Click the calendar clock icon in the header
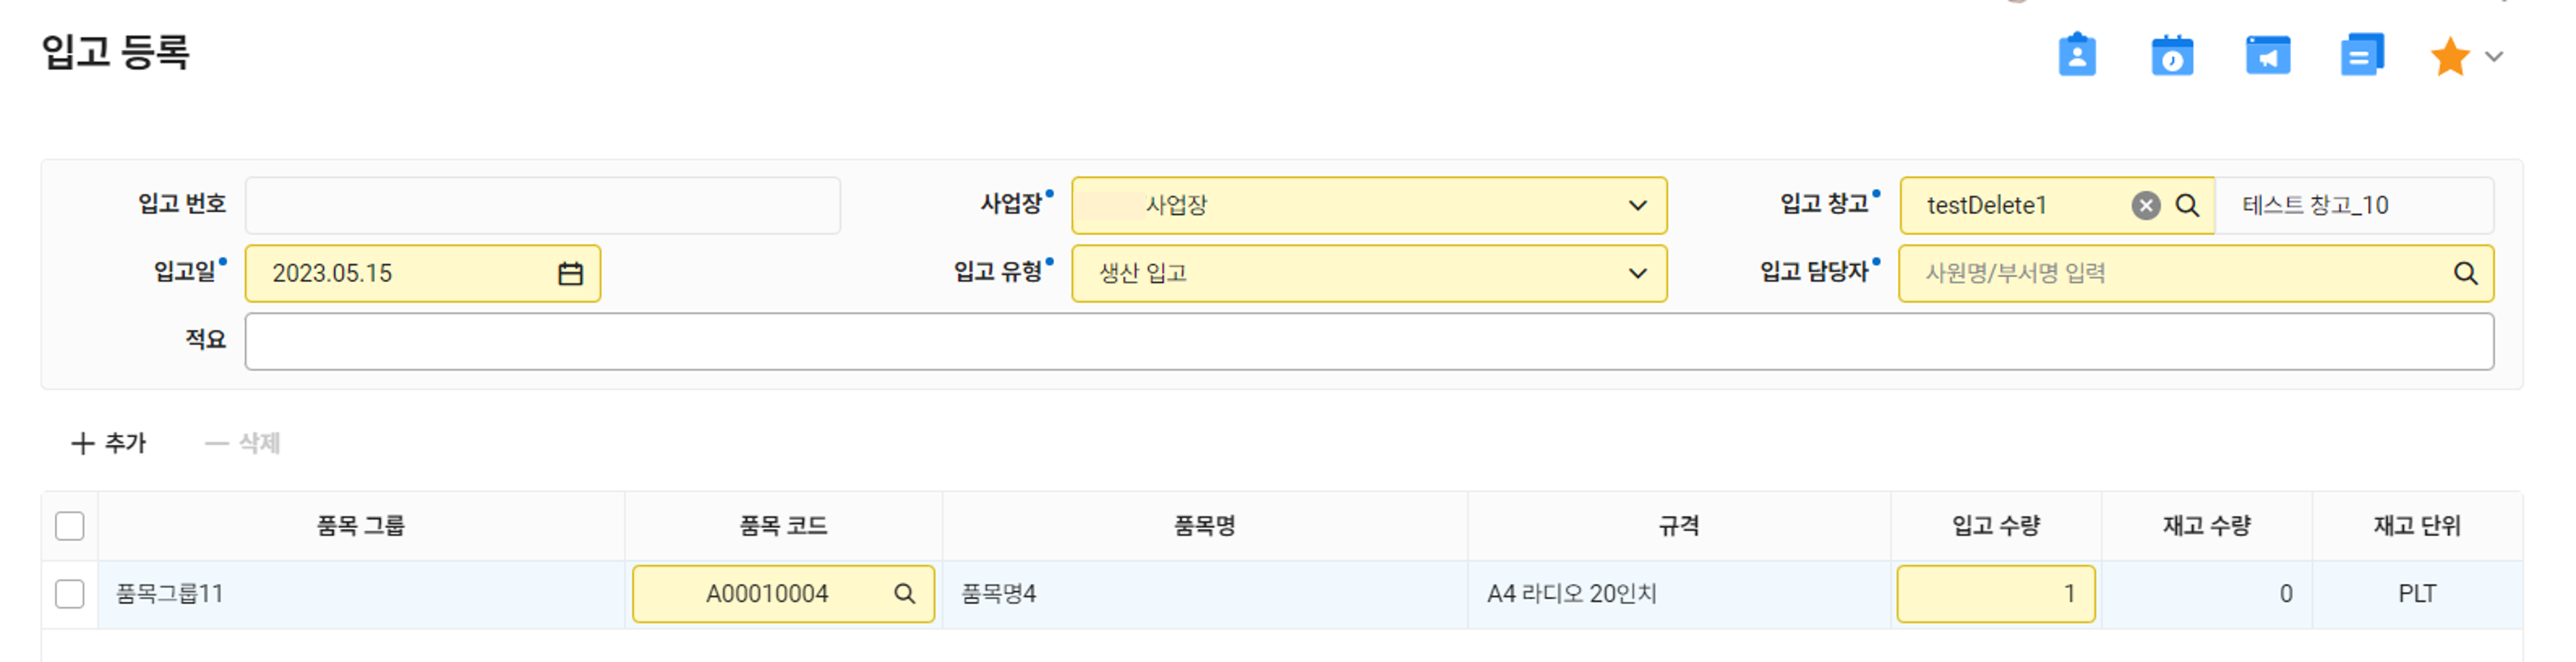Image resolution: width=2576 pixels, height=662 pixels. (x=2171, y=56)
